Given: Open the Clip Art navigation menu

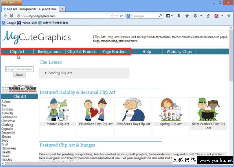Looking at the screenshot, I should tap(17, 52).
